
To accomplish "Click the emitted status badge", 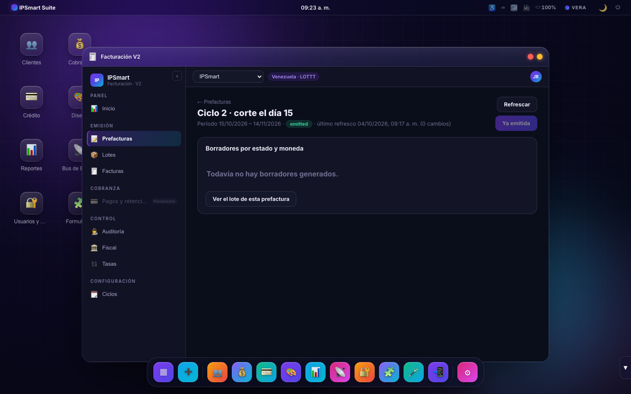I will click(x=299, y=124).
